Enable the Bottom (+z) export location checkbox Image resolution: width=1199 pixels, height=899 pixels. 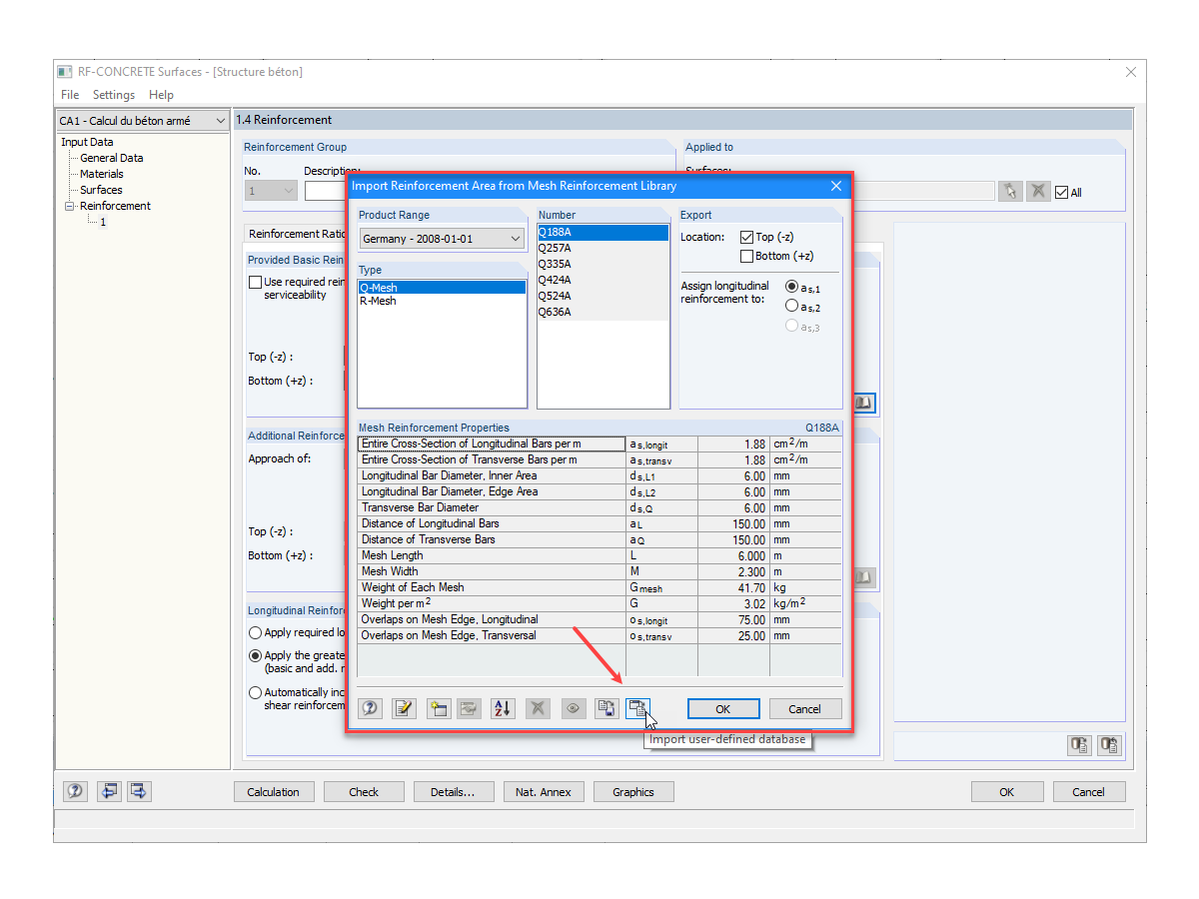[746, 257]
